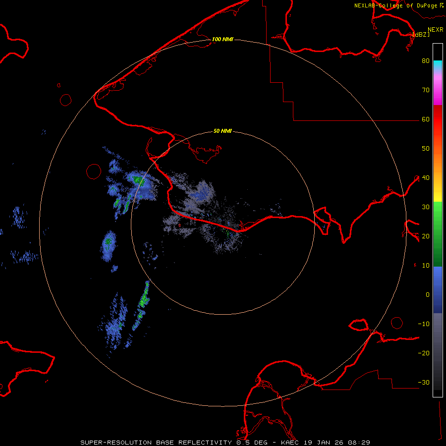Click the 0 value on color scale
This screenshot has height=446, width=446.
428,295
